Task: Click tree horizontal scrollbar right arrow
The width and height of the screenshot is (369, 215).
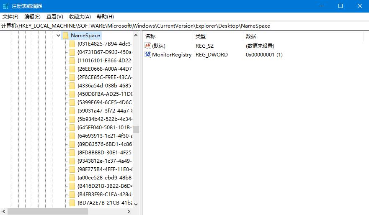Action: [x=129, y=212]
